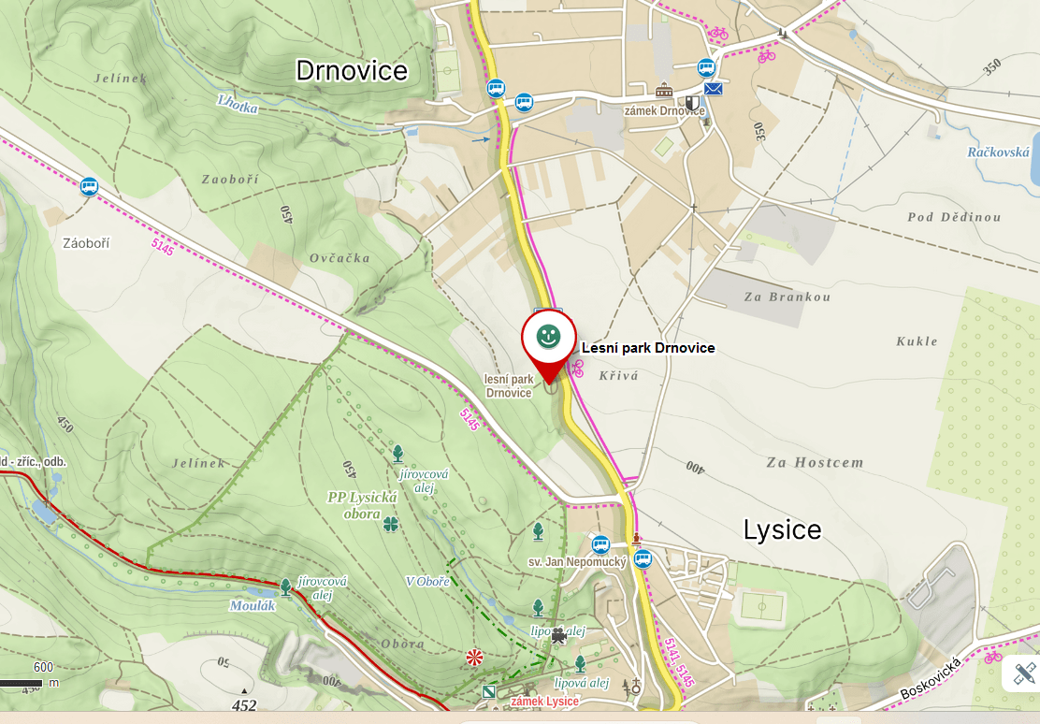Open the map drawing and measuring tools
1040x724 pixels.
point(1024,673)
